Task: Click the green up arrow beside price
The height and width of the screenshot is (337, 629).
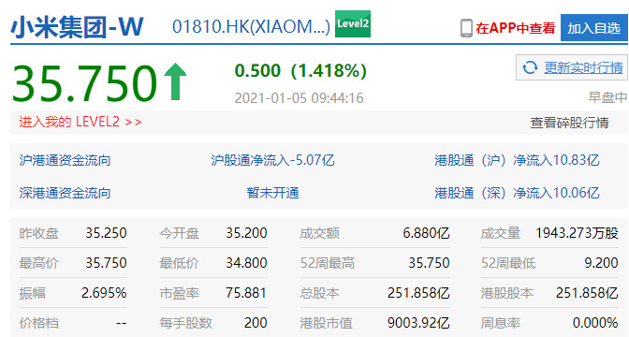Action: click(175, 81)
